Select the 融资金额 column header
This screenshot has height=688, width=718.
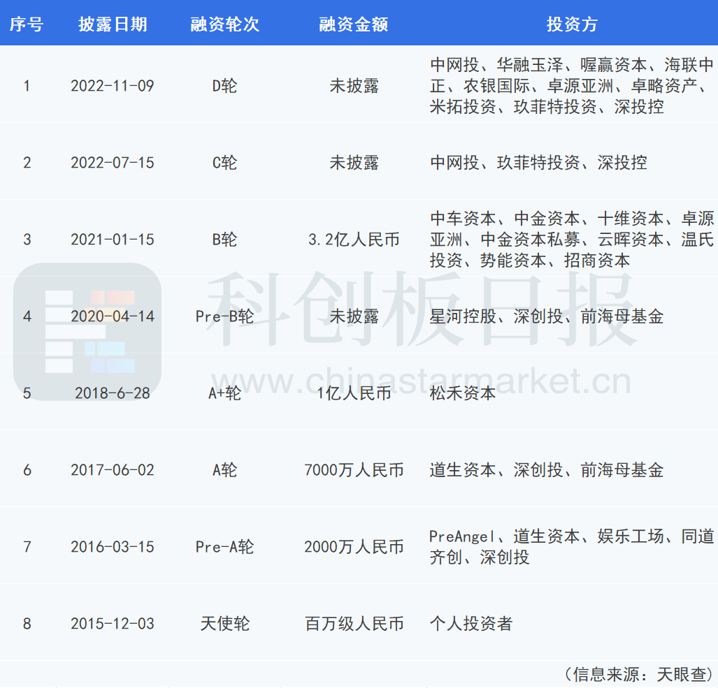point(354,24)
